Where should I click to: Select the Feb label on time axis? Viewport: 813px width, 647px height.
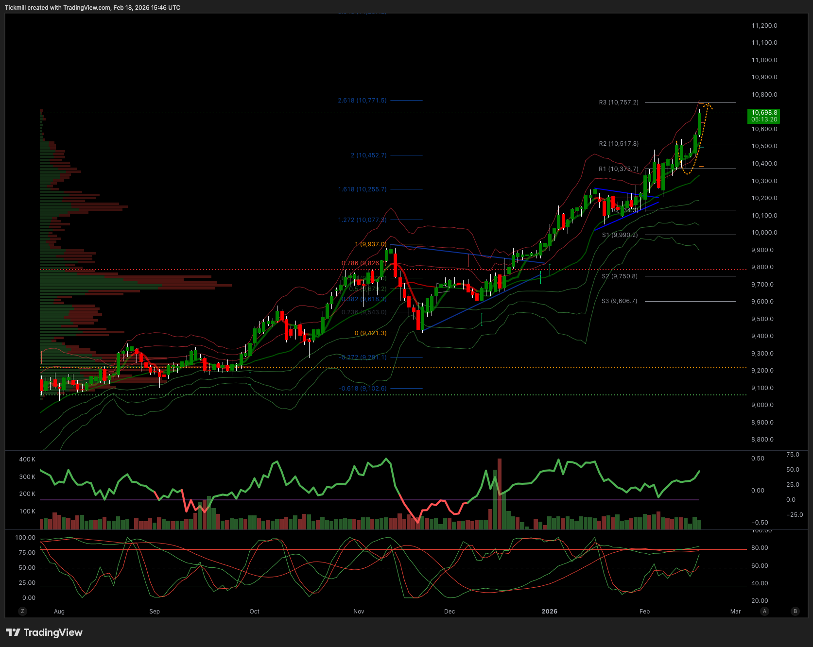click(x=644, y=612)
